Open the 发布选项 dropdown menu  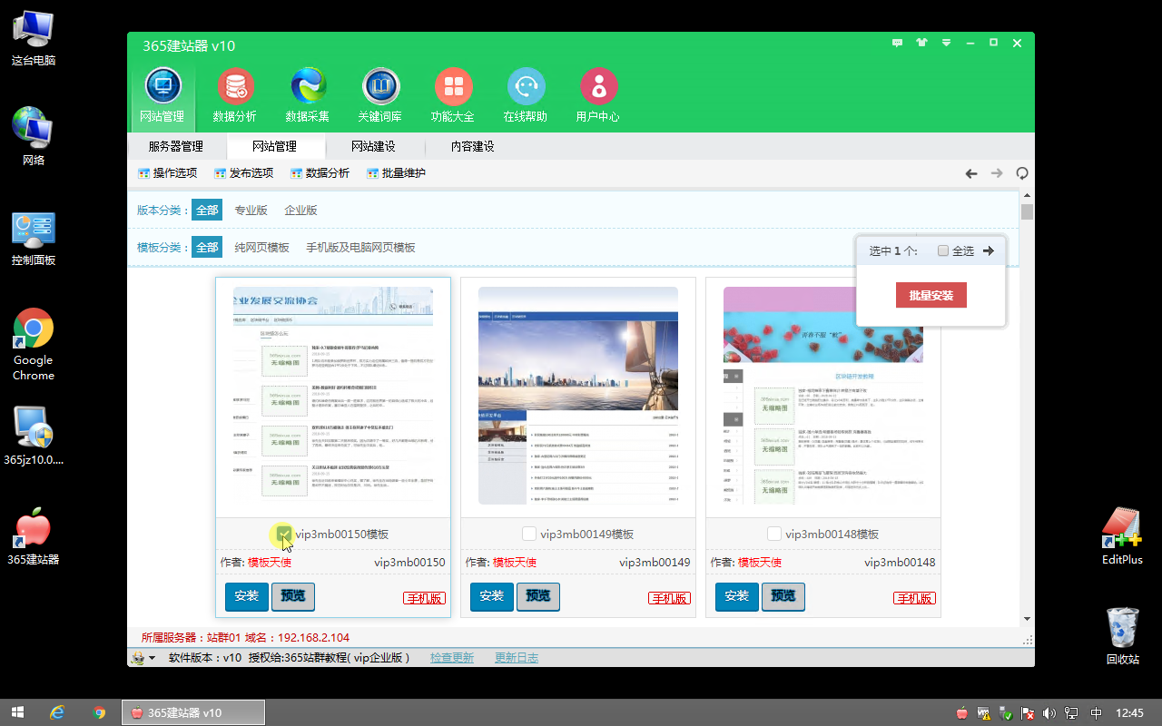pos(243,173)
